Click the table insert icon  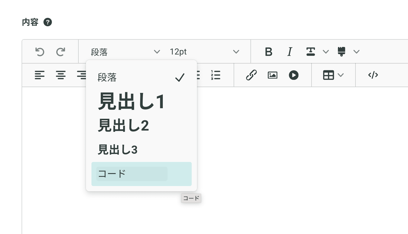[328, 75]
